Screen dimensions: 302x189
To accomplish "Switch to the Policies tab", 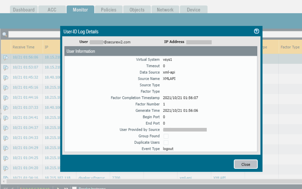I will 108,10.
